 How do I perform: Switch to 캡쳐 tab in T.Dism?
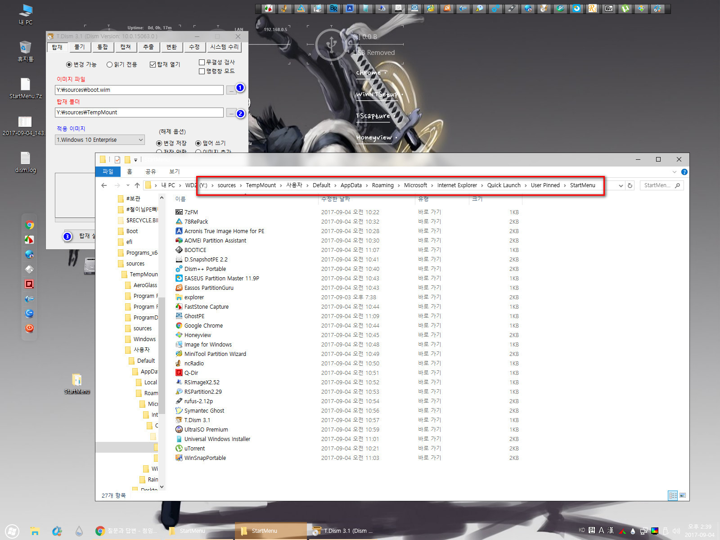pos(126,47)
